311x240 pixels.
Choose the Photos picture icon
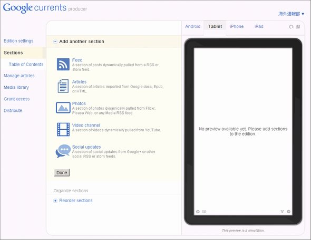click(63, 108)
